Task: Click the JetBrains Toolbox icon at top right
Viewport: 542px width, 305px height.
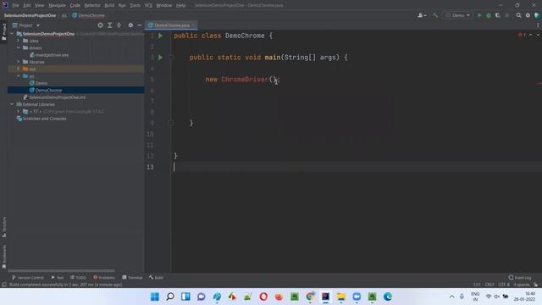Action: tap(537, 15)
